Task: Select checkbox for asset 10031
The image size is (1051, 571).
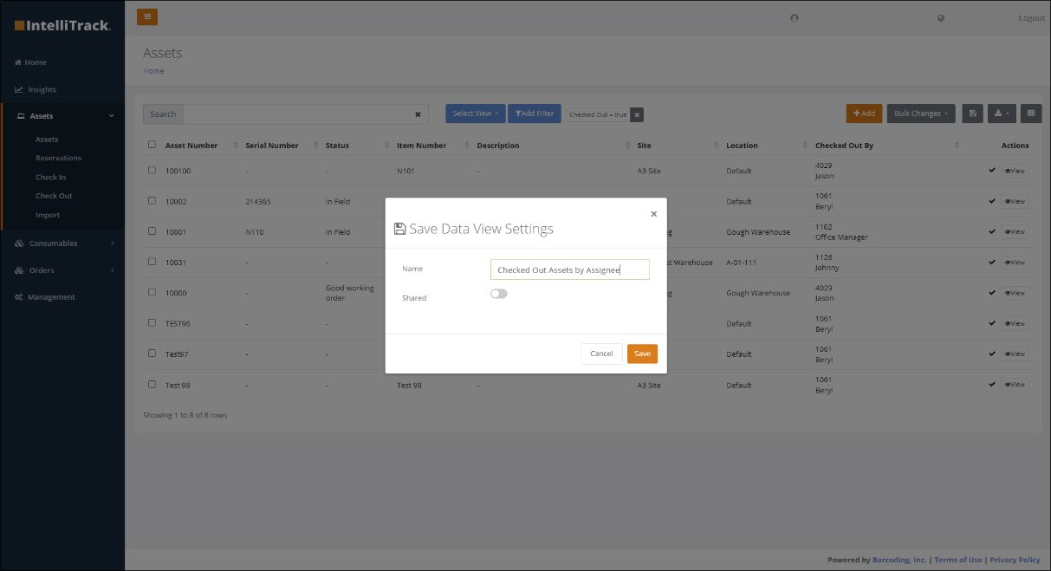Action: [x=152, y=261]
